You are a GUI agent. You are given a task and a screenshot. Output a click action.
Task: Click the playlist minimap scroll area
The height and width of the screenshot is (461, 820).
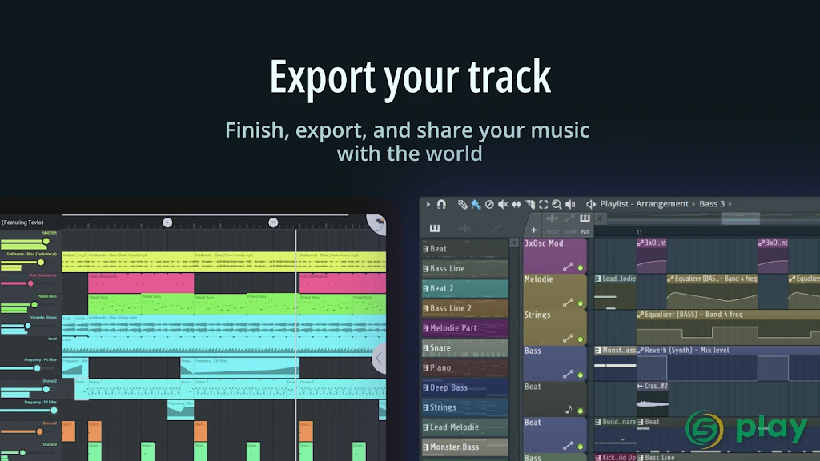click(713, 219)
